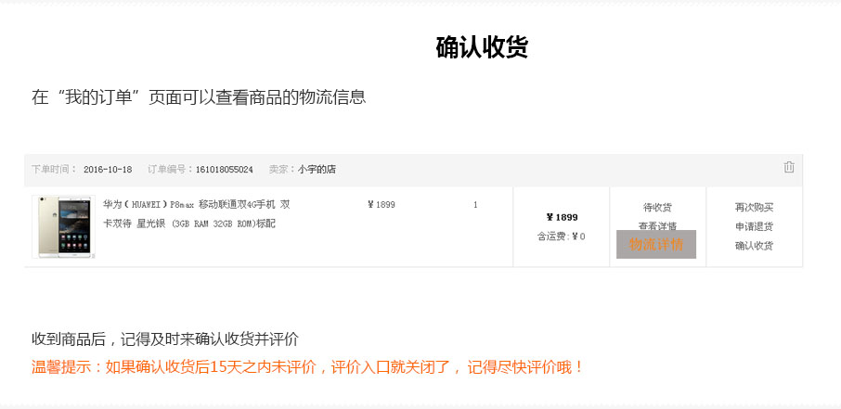
Task: Visit the seller shop 小宇的店
Action: pos(317,170)
